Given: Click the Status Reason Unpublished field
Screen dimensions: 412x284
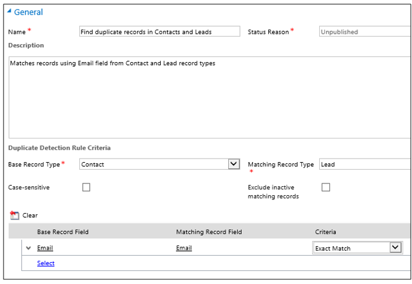Looking at the screenshot, I should 364,32.
